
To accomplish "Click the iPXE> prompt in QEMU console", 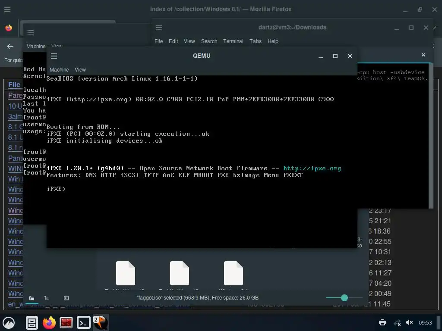I will (x=56, y=189).
